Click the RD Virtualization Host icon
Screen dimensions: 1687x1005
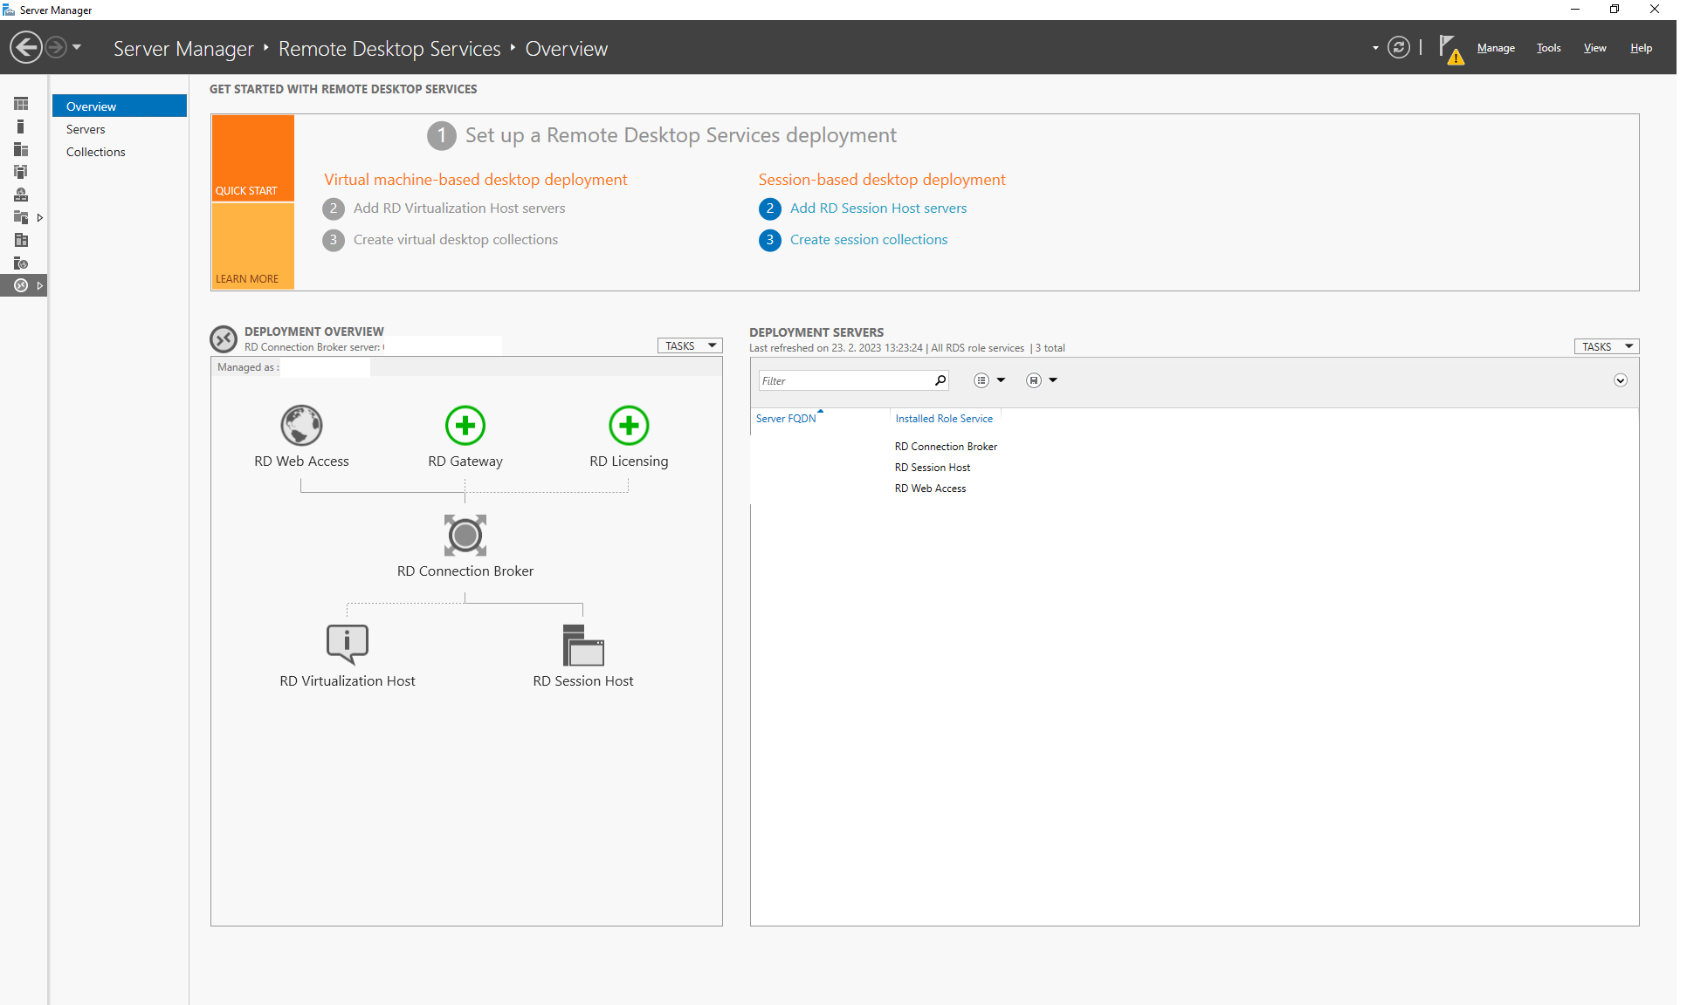pos(347,644)
